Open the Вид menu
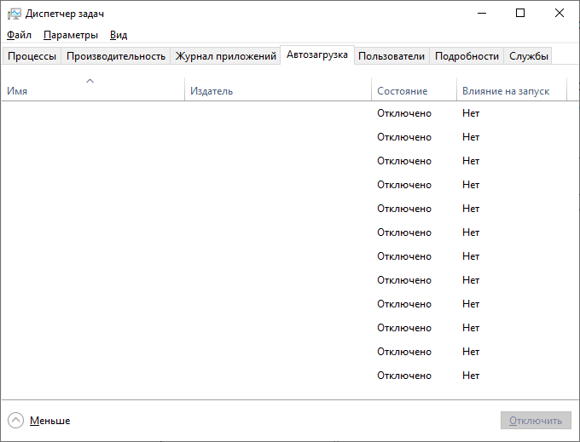Screen dimensions: 580x442 119,35
